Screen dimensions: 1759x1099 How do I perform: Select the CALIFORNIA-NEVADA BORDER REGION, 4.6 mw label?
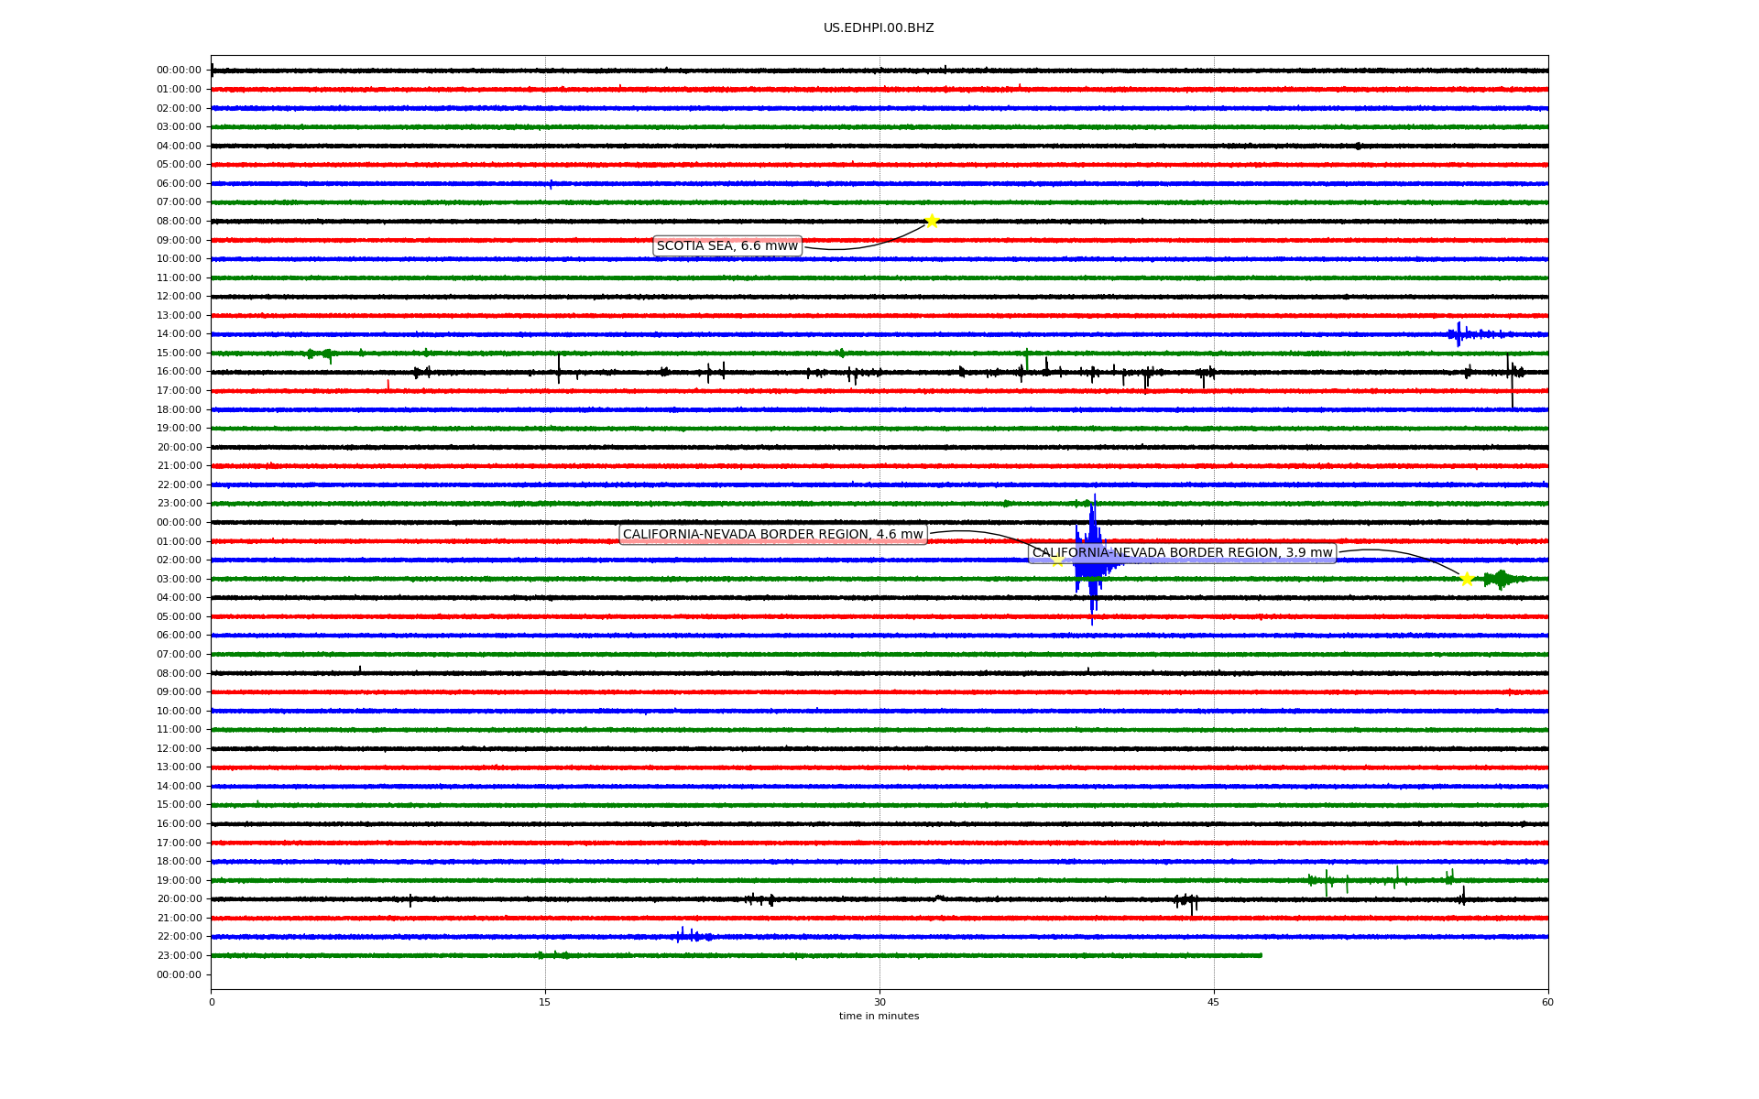click(x=773, y=534)
